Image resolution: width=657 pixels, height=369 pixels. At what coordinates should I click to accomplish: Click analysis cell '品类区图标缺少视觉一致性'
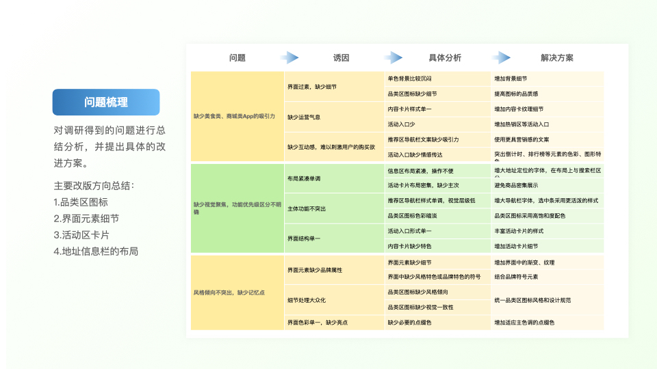click(x=437, y=307)
